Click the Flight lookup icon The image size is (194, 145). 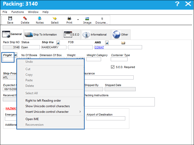pos(16,55)
